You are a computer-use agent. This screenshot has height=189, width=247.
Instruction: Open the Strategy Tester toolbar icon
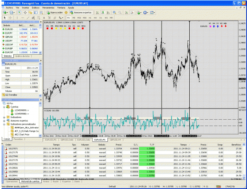(41, 13)
